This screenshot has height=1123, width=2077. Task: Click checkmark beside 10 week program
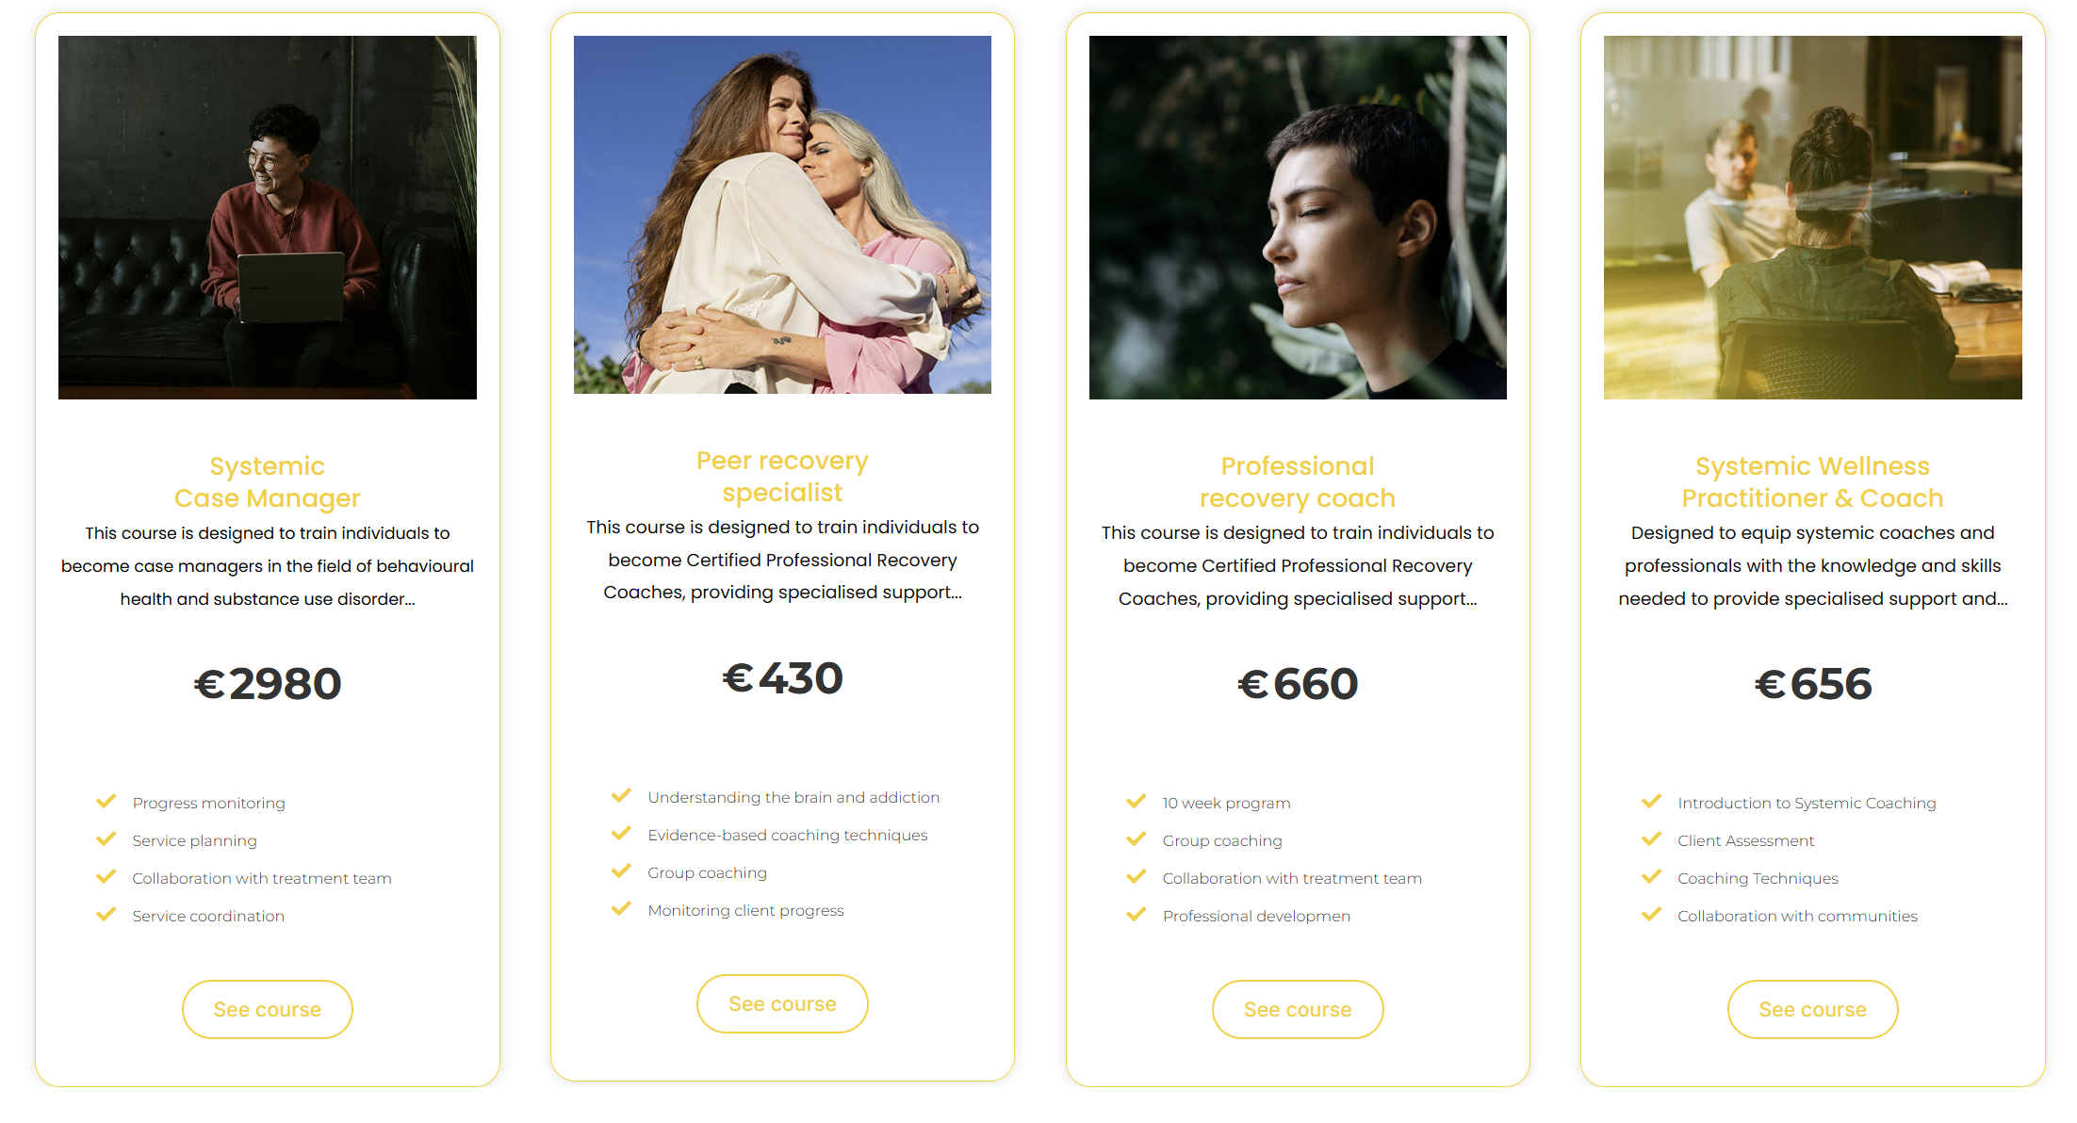1137,802
